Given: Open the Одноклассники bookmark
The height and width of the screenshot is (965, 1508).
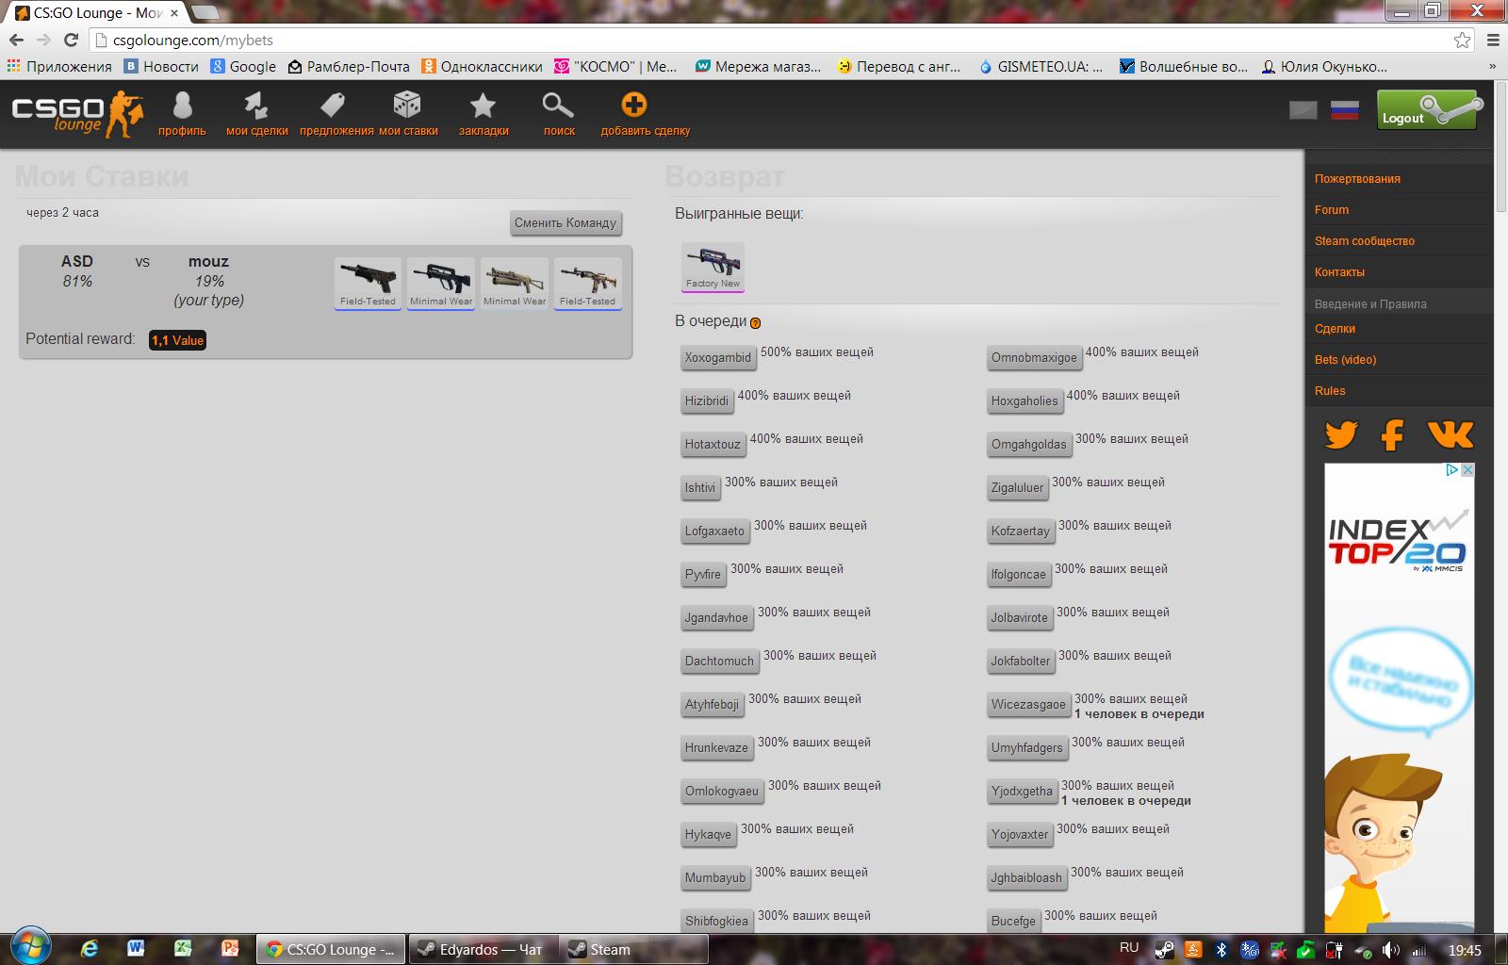Looking at the screenshot, I should pos(482,67).
